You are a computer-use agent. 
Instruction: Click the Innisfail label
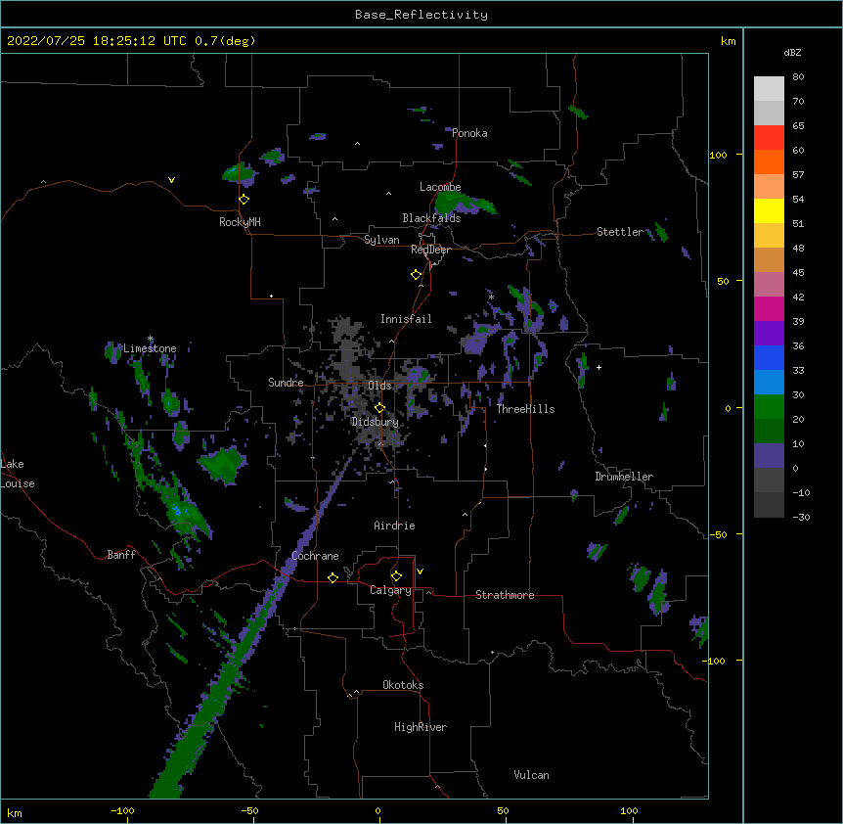[406, 319]
